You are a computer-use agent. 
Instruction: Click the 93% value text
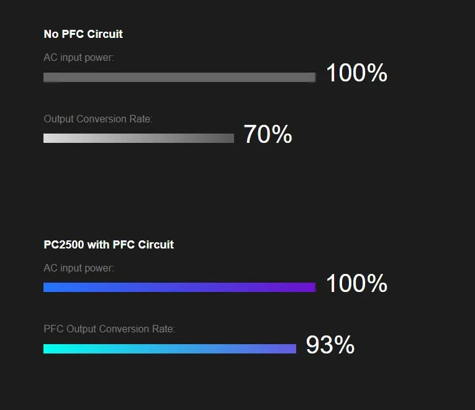[x=330, y=345]
